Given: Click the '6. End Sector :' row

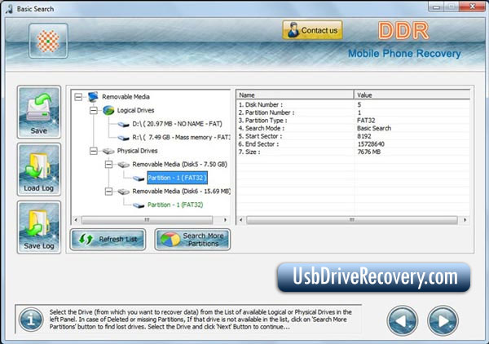Looking at the screenshot, I should pos(353,144).
